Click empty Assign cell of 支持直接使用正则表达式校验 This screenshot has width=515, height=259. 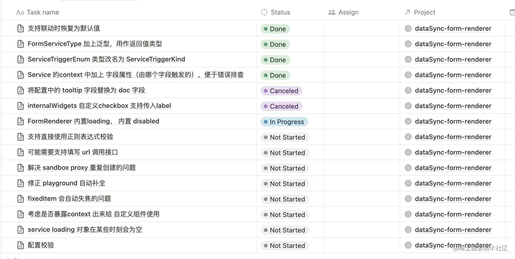point(362,137)
